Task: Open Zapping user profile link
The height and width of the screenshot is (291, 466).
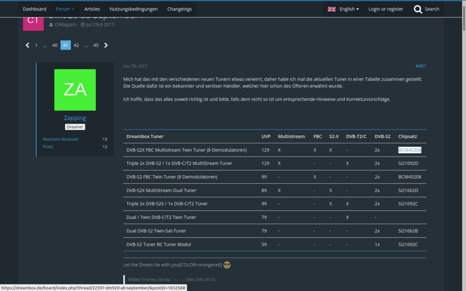Action: click(x=75, y=118)
